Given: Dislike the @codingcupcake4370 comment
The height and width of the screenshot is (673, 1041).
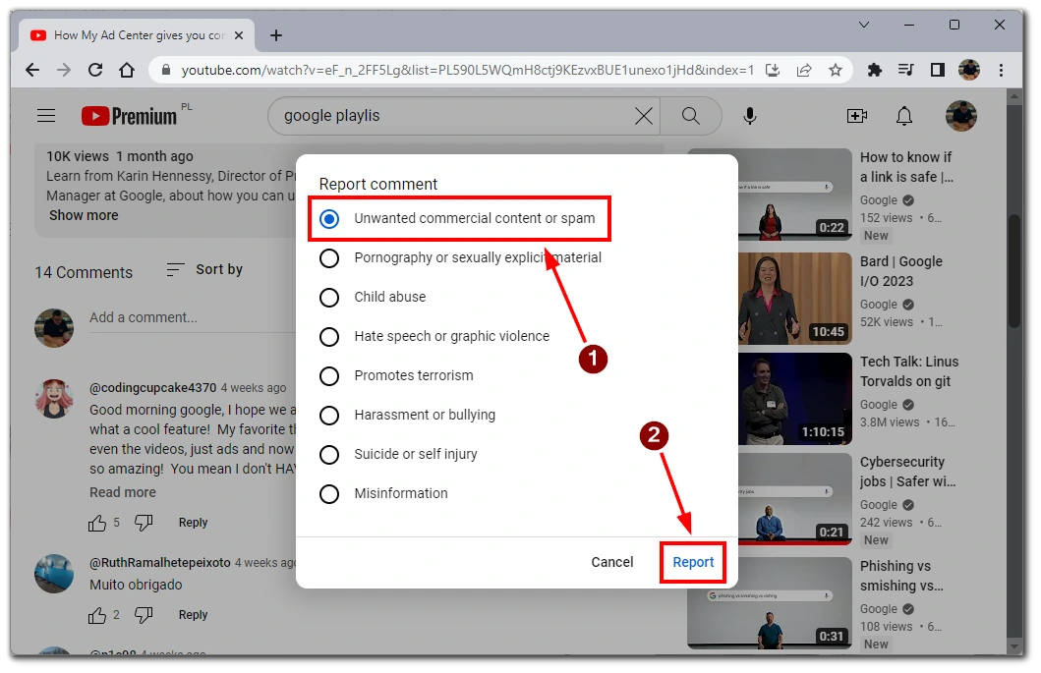Looking at the screenshot, I should coord(144,523).
